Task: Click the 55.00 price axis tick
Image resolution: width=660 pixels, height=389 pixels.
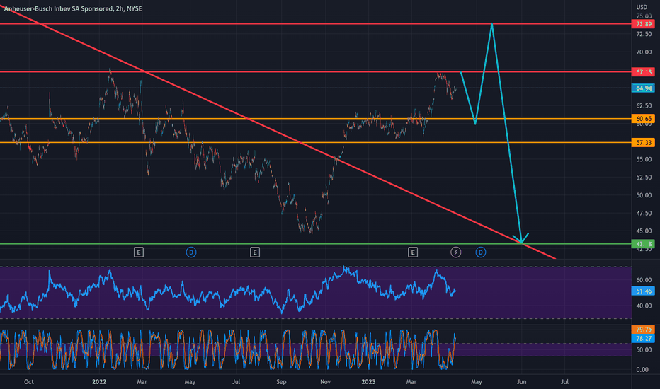Action: pyautogui.click(x=644, y=159)
